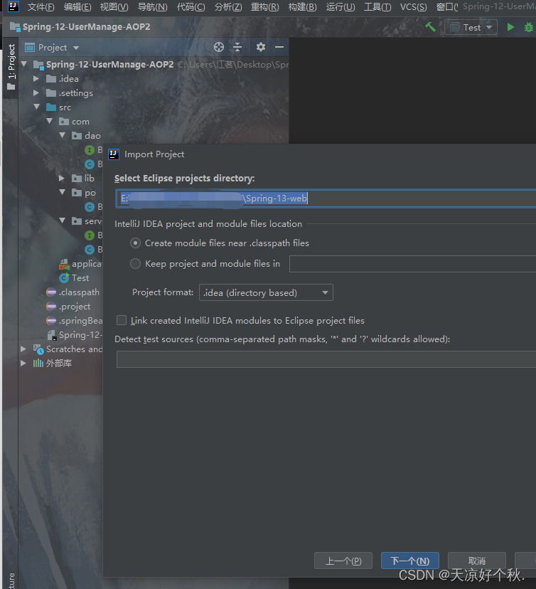Screen dimensions: 536x589
Task: Open the 工具(T) menu
Action: [377, 7]
